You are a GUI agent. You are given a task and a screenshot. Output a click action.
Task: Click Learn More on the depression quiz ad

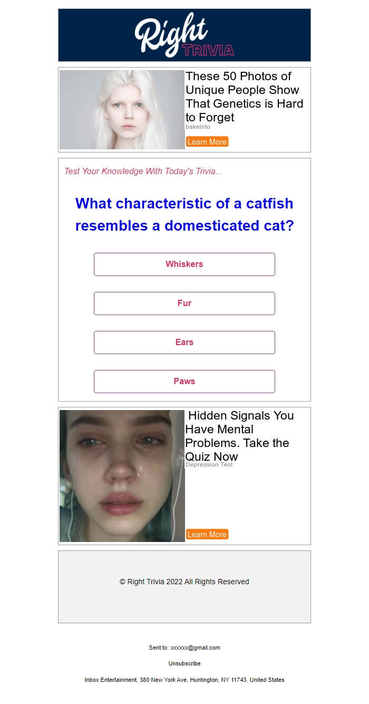[x=207, y=534]
